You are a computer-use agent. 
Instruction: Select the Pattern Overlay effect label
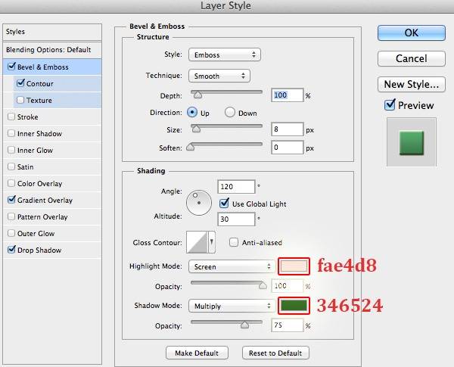[x=42, y=217]
